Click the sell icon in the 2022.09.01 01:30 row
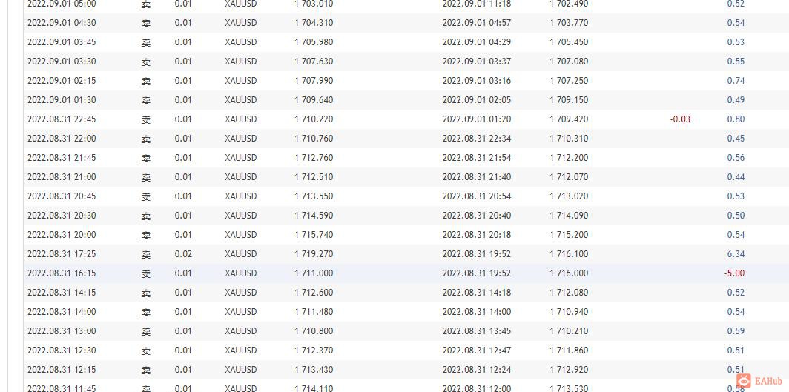 pos(146,101)
